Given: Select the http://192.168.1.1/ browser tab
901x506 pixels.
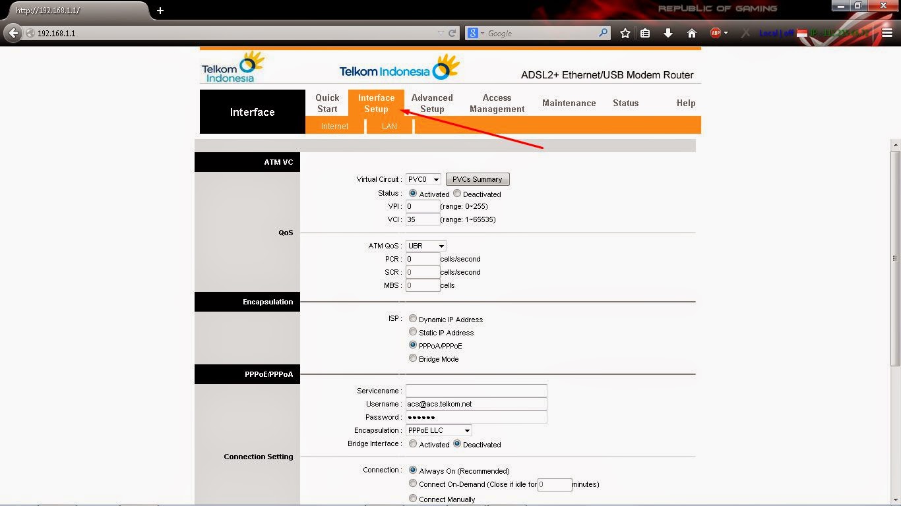Looking at the screenshot, I should (79, 11).
